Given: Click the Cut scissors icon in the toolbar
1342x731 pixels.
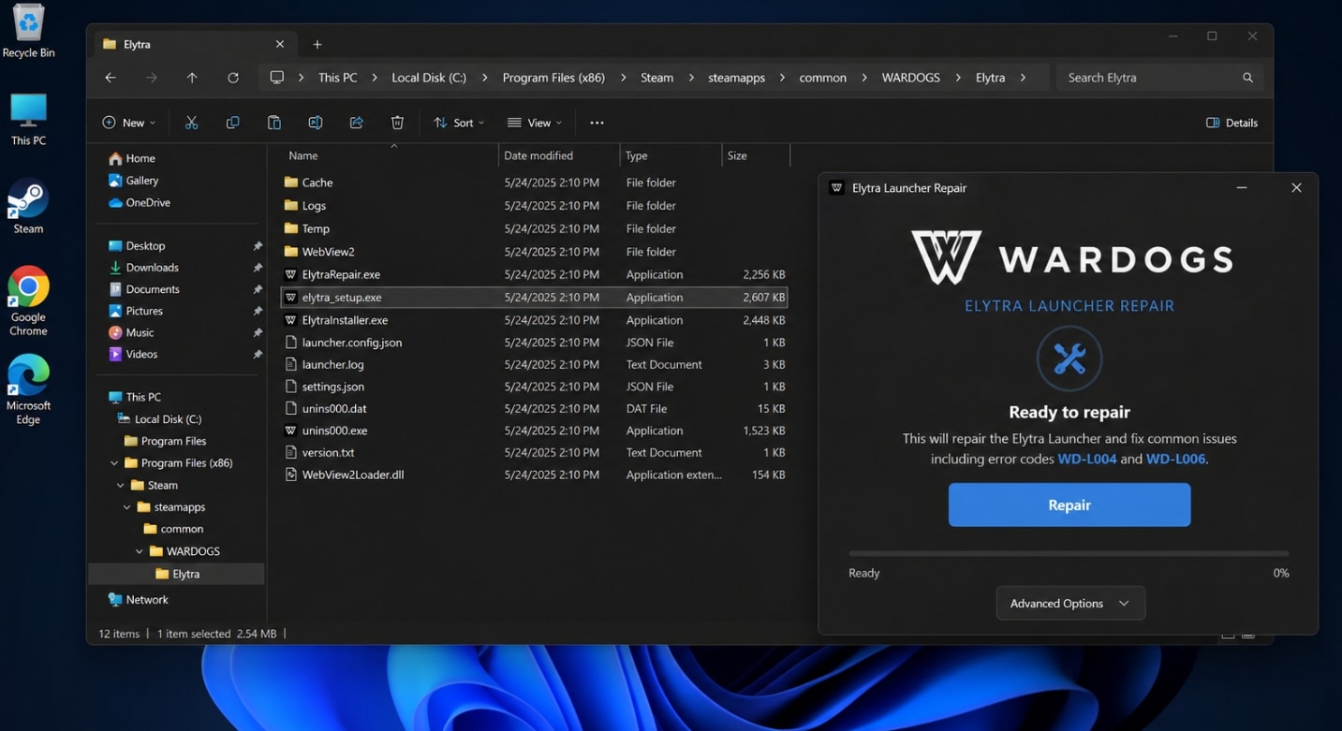Looking at the screenshot, I should pos(192,123).
